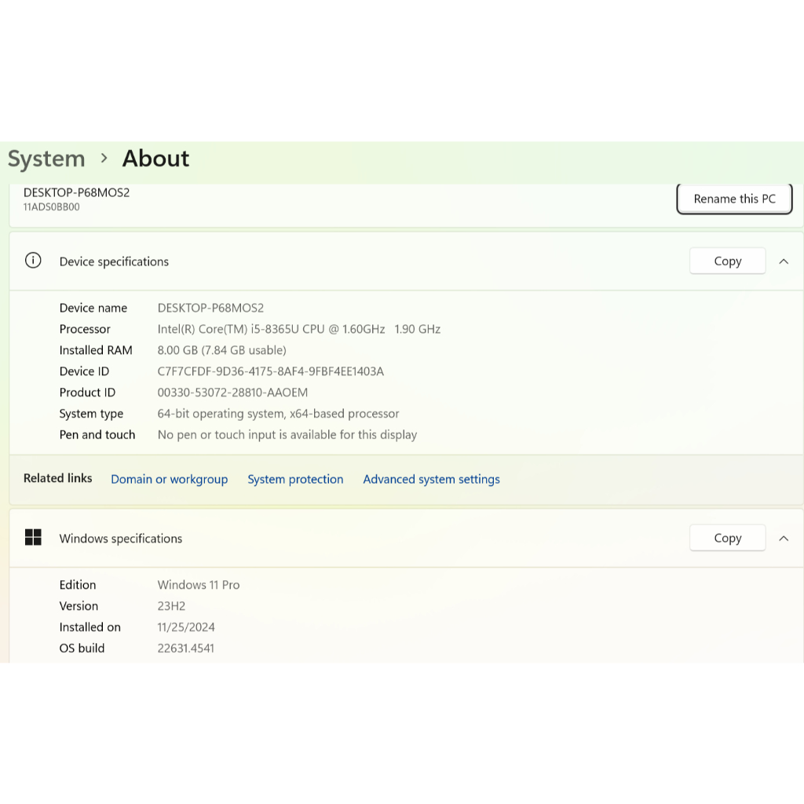Image resolution: width=804 pixels, height=804 pixels.
Task: Click the Windows logo icon beside Windows specifications
Action: [x=33, y=538]
